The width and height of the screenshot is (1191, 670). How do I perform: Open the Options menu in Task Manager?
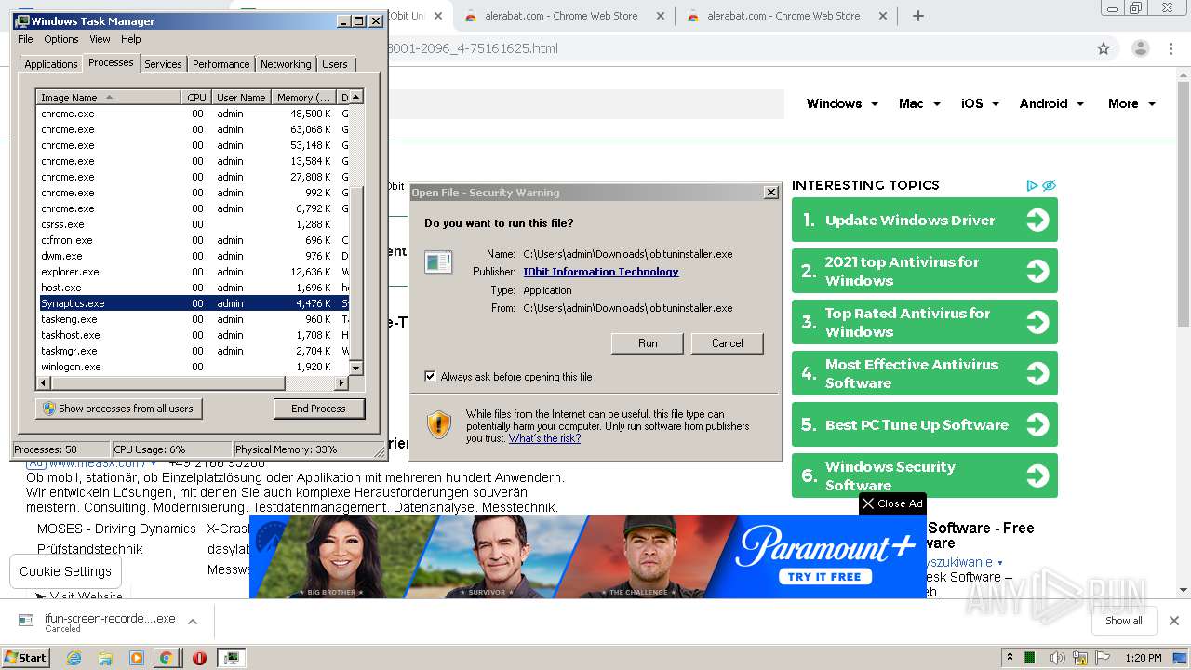[61, 39]
